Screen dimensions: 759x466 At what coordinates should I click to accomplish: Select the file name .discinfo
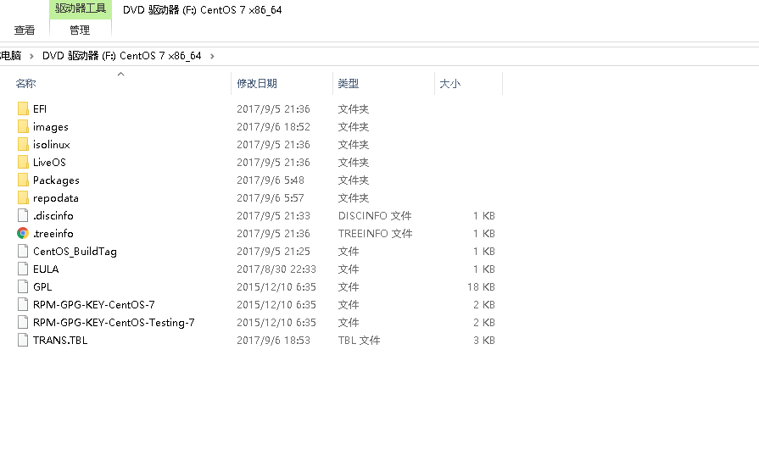[53, 215]
